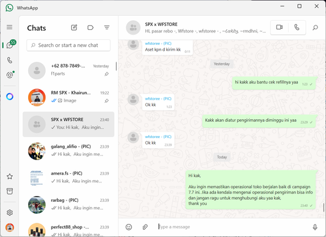The width and height of the screenshot is (326, 237).
Task: Click the WhatsApp logo in title bar
Action: tap(9, 8)
